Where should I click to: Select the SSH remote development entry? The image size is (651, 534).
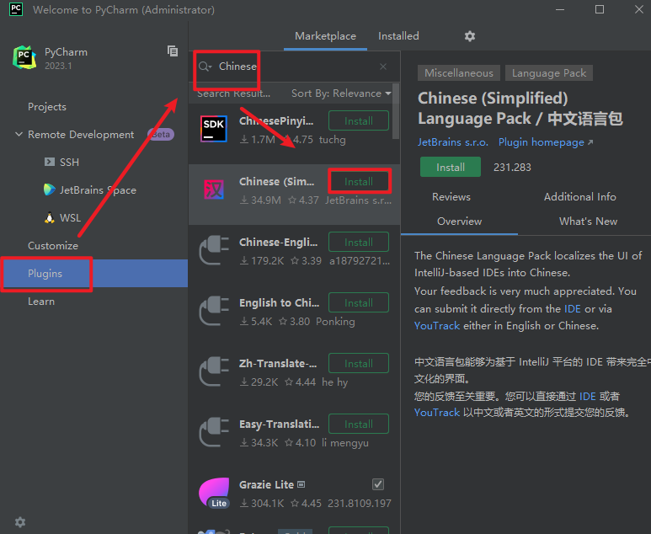point(69,162)
